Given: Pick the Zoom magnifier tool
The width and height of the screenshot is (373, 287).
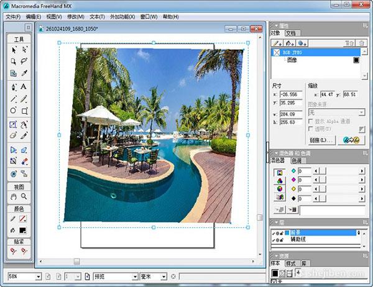Looking at the screenshot, I should click(24, 196).
